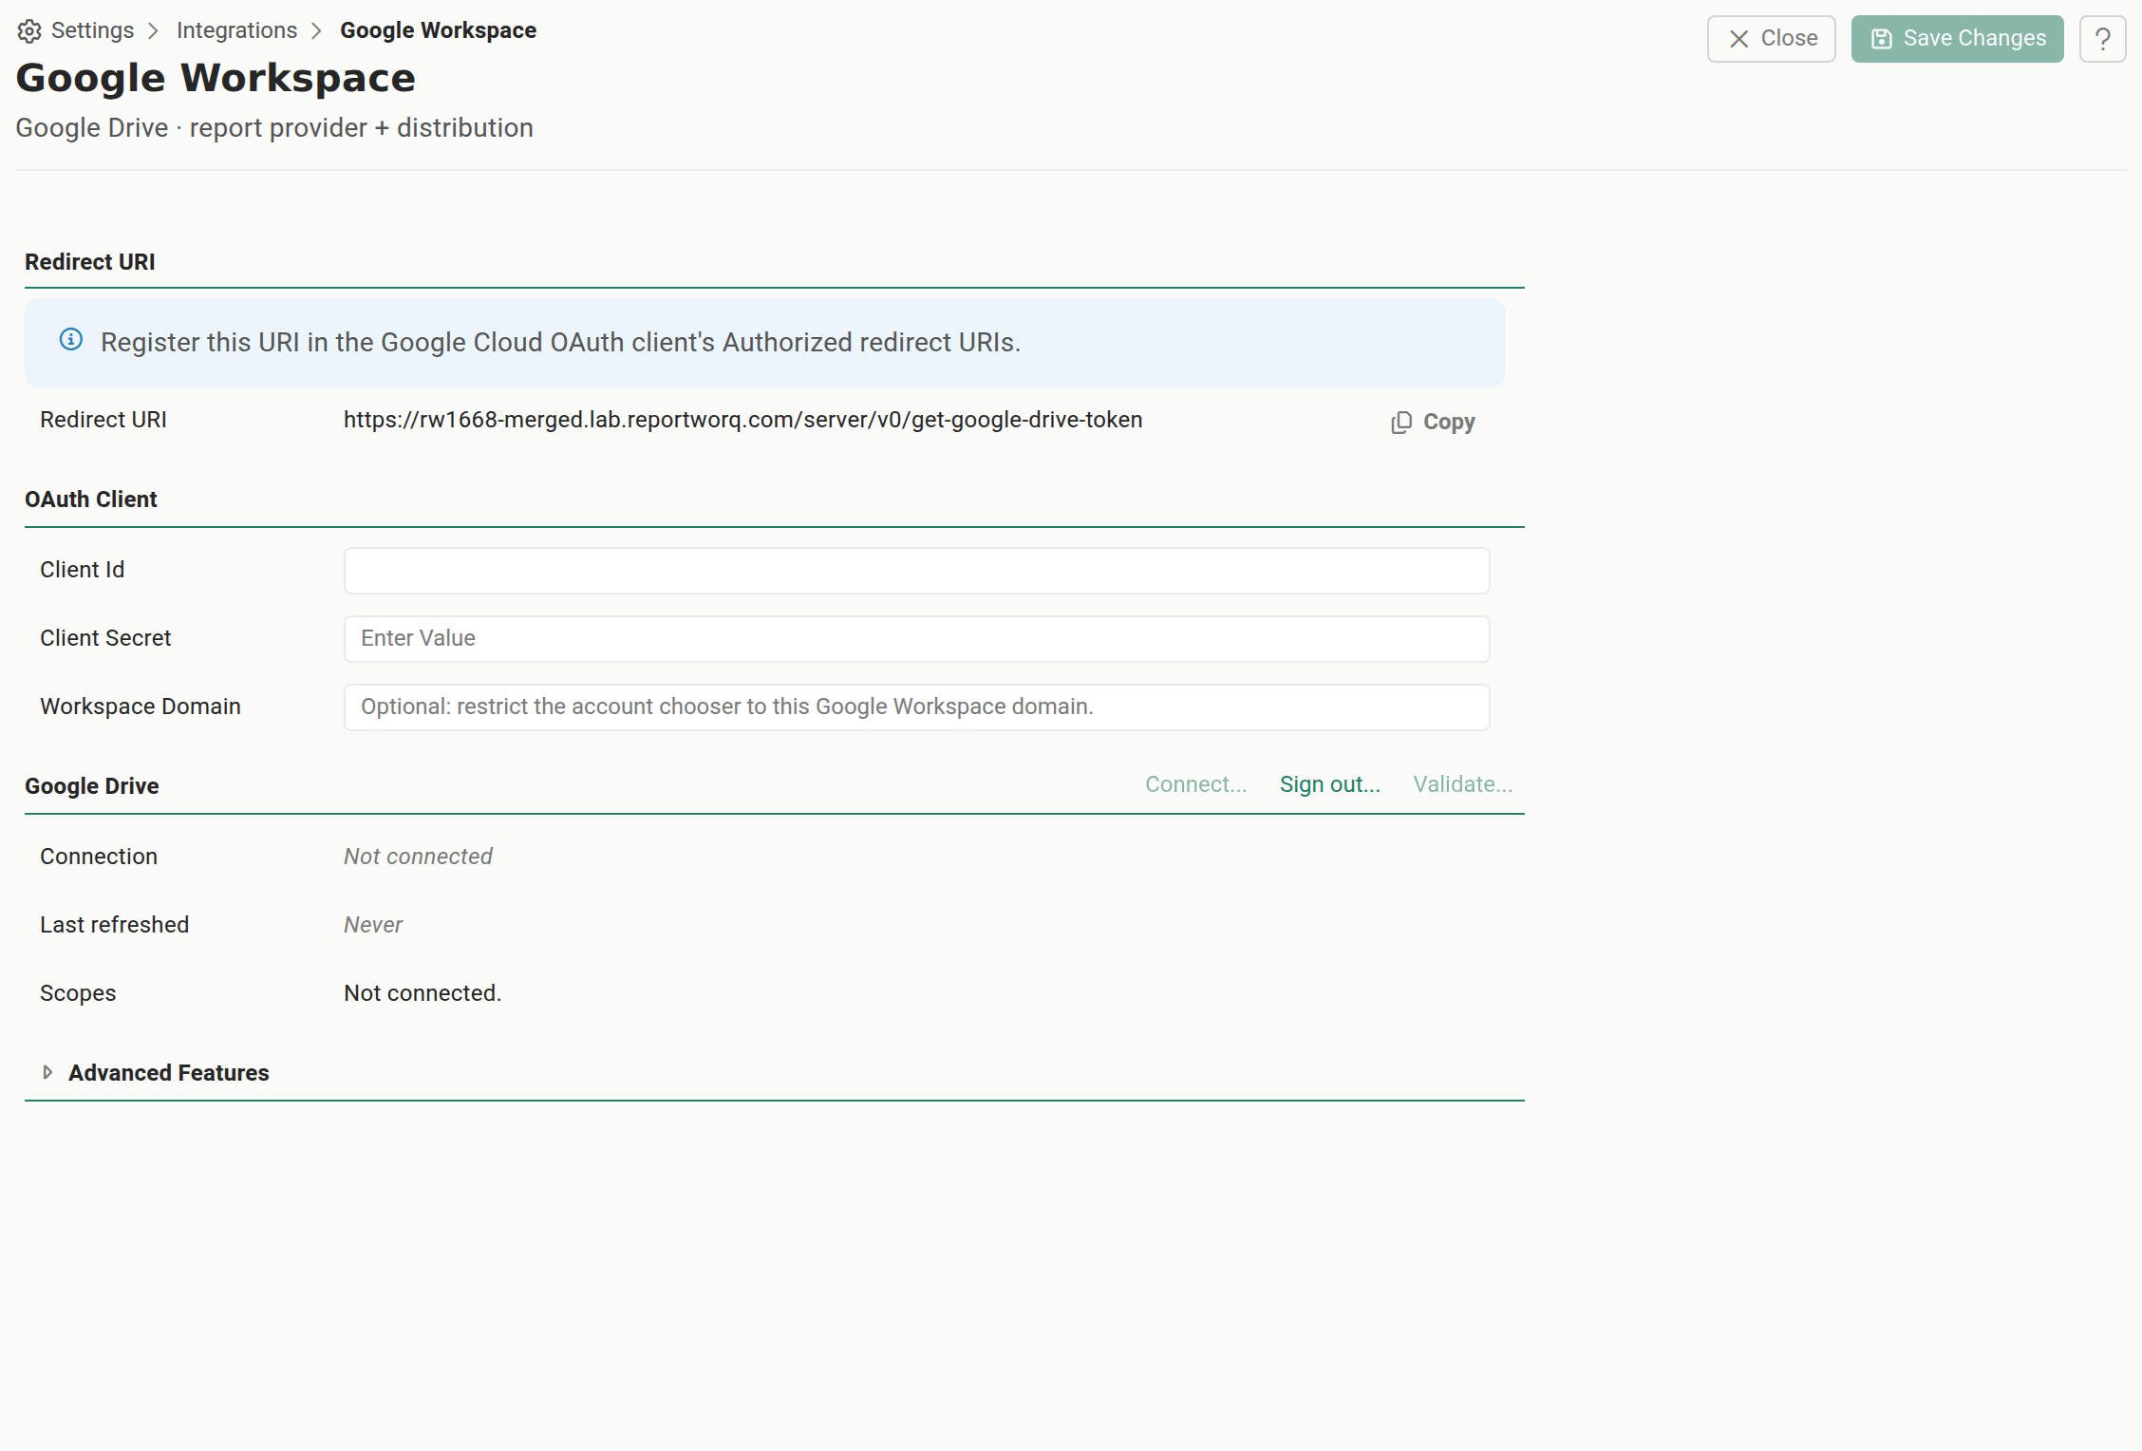Screen dimensions: 2142x1451
Task: Close the Google Workspace settings page
Action: pos(1771,39)
